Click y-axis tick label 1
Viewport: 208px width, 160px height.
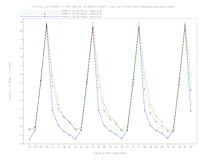(x=21, y=92)
